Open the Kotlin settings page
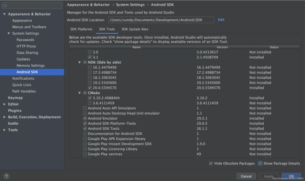Viewport: 305px width, 181px height. (x=13, y=123)
